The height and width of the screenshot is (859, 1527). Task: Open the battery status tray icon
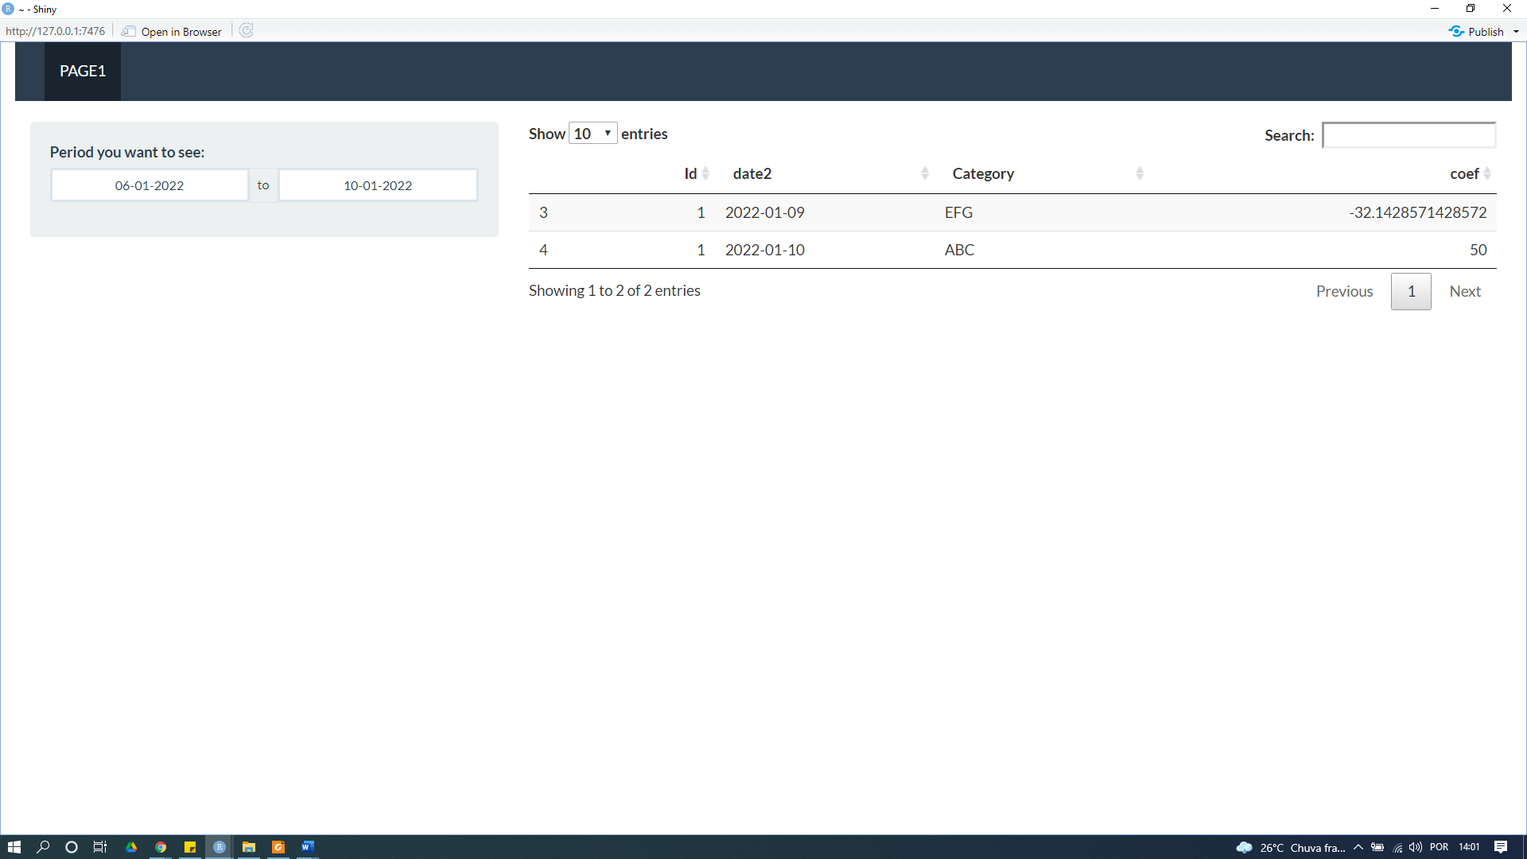[1377, 847]
